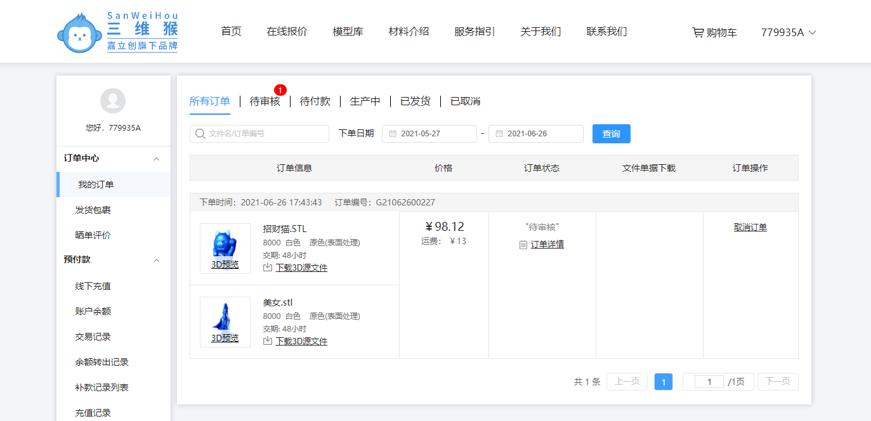Click the document icon beside 订单详情
The image size is (871, 421).
(523, 245)
